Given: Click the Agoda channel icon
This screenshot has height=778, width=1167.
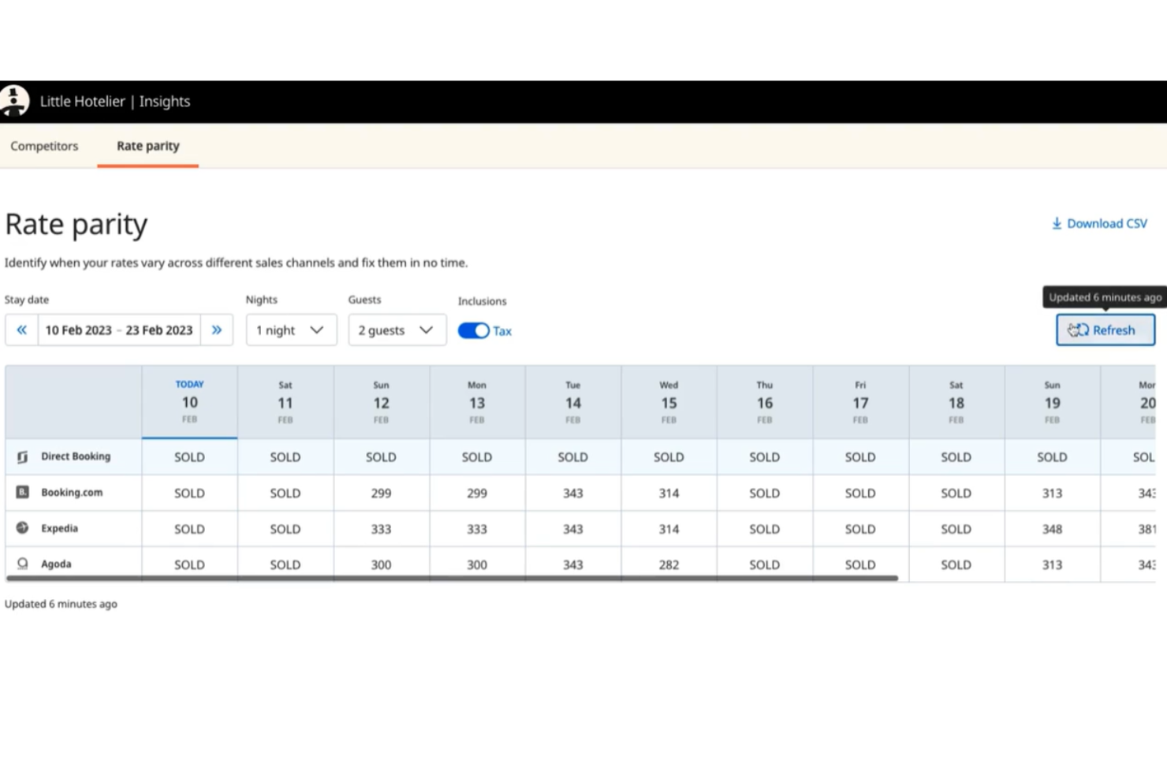Looking at the screenshot, I should click(21, 564).
